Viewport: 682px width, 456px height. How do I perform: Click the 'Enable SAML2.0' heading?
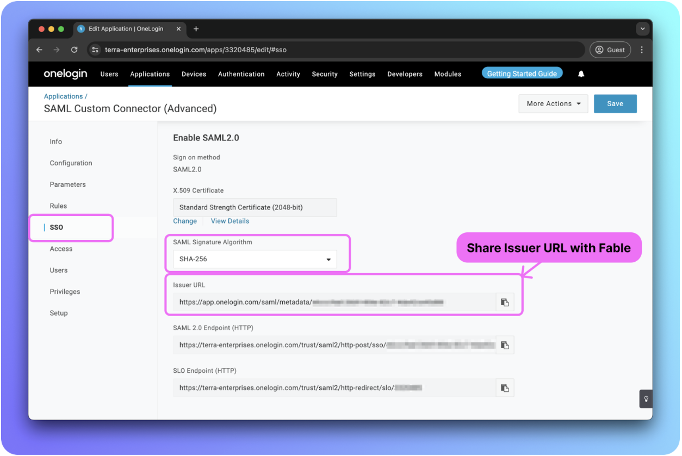click(206, 138)
